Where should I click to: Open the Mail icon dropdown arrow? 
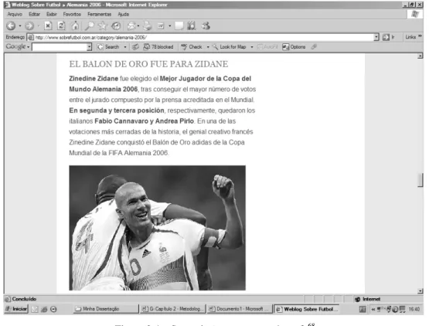tap(138, 26)
